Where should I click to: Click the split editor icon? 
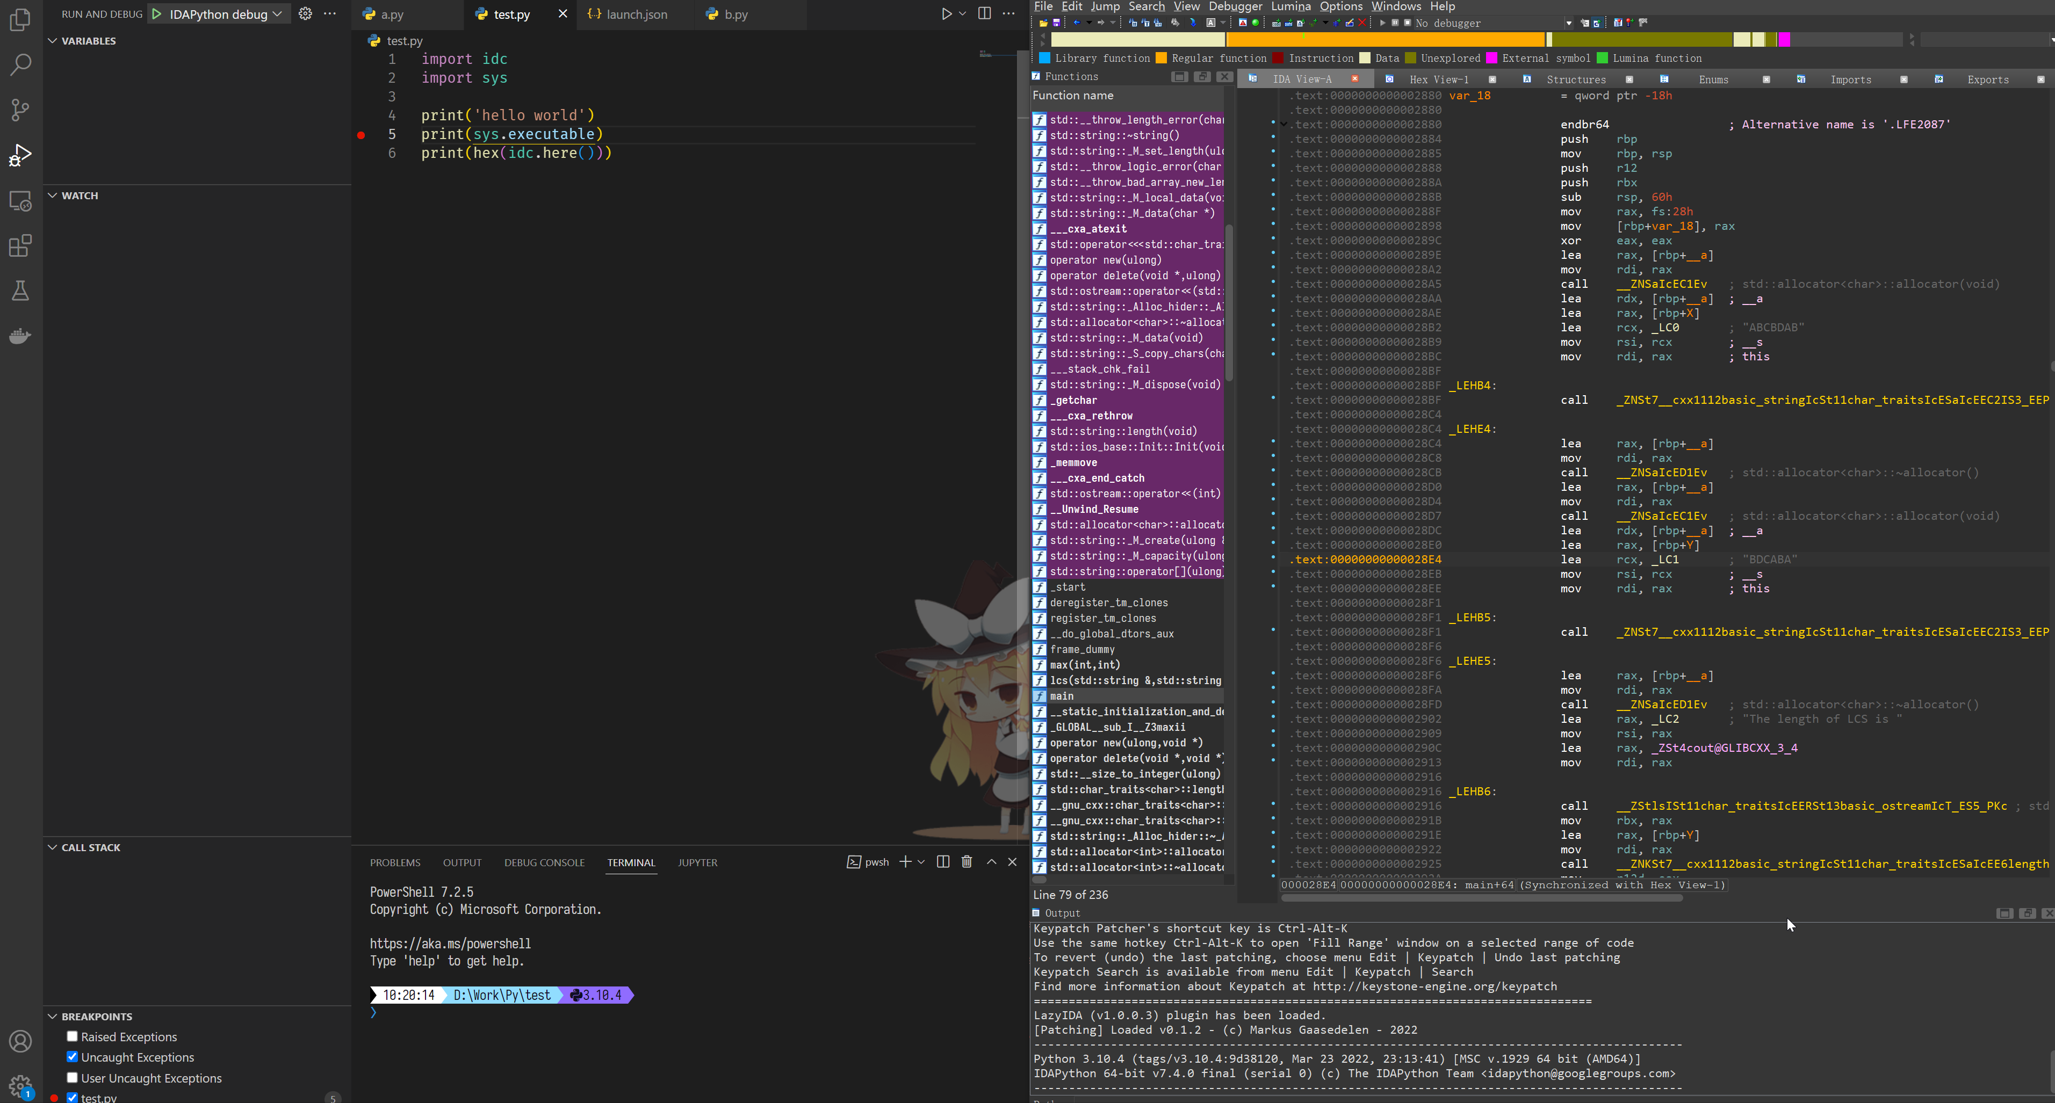984,13
